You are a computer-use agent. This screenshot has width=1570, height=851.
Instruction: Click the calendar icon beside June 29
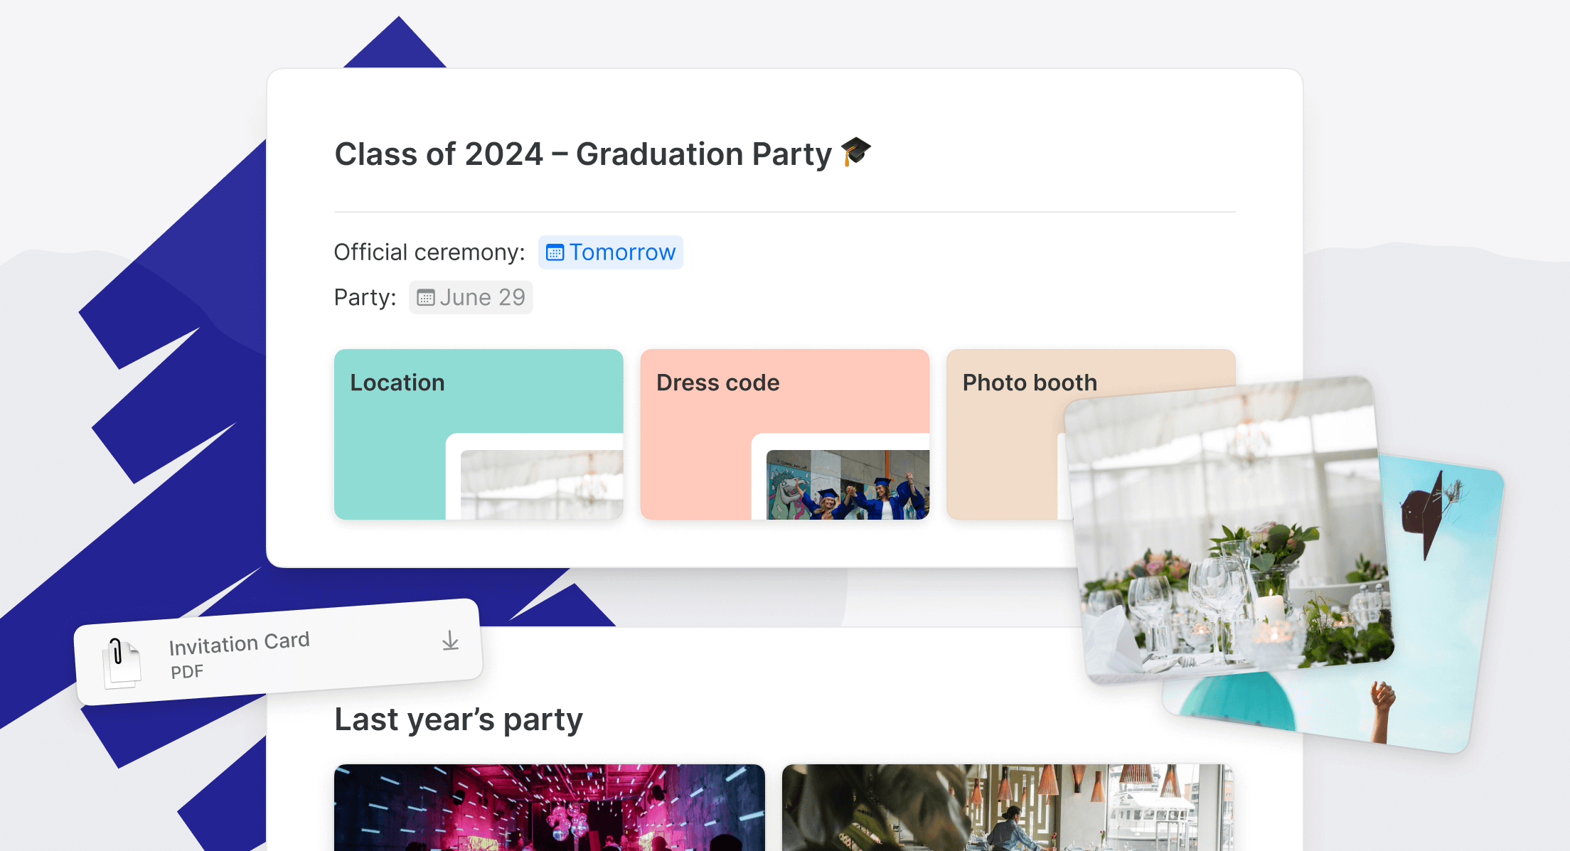(x=425, y=297)
